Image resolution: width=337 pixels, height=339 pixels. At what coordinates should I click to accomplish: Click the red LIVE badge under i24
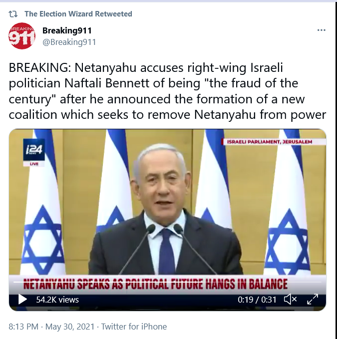[x=34, y=164]
